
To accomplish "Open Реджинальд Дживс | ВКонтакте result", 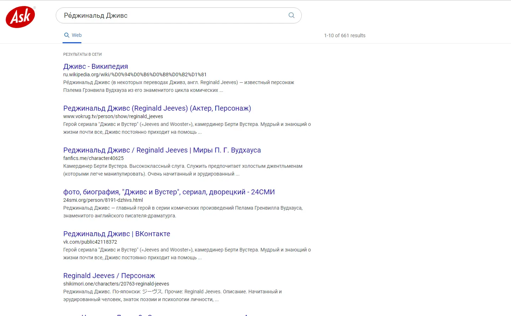I will [x=117, y=234].
